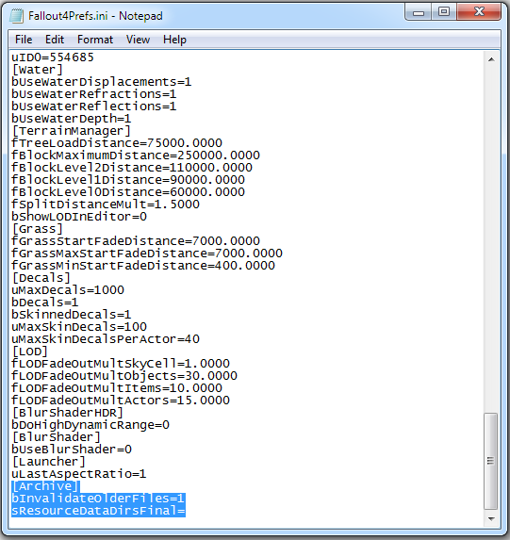The width and height of the screenshot is (510, 540).
Task: Click the fLODFadeOutMultObjects=30.0000 line
Action: [124, 376]
